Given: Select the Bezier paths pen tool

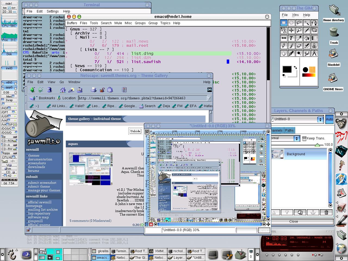Looking at the screenshot, I should (x=314, y=23).
